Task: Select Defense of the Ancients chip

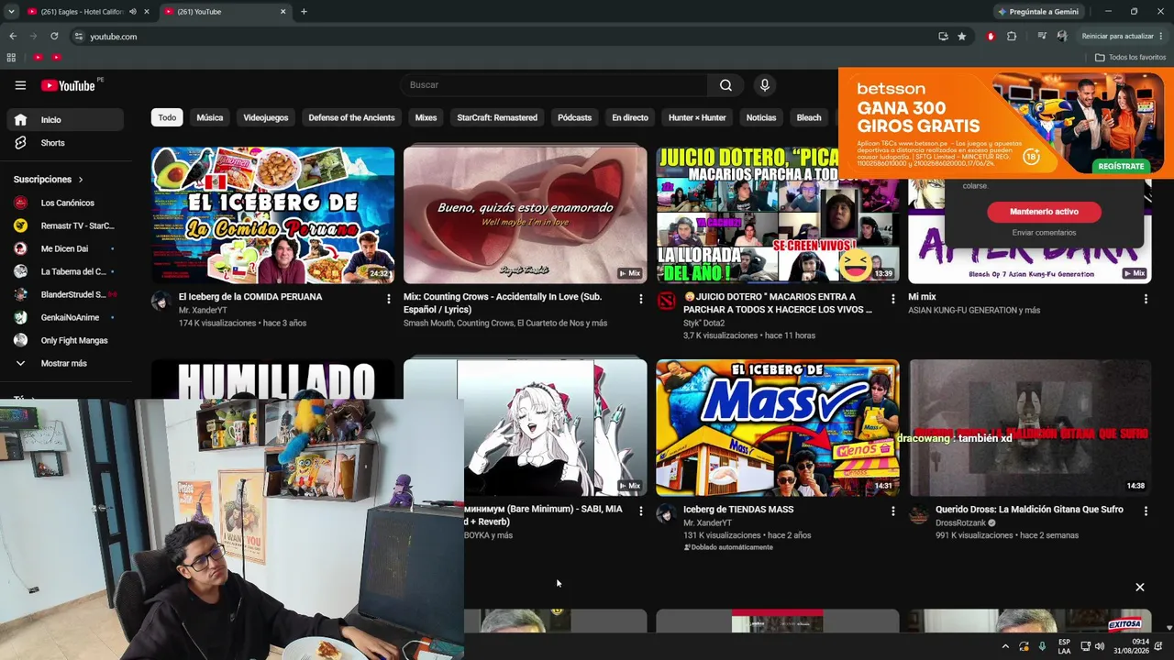Action: (351, 117)
